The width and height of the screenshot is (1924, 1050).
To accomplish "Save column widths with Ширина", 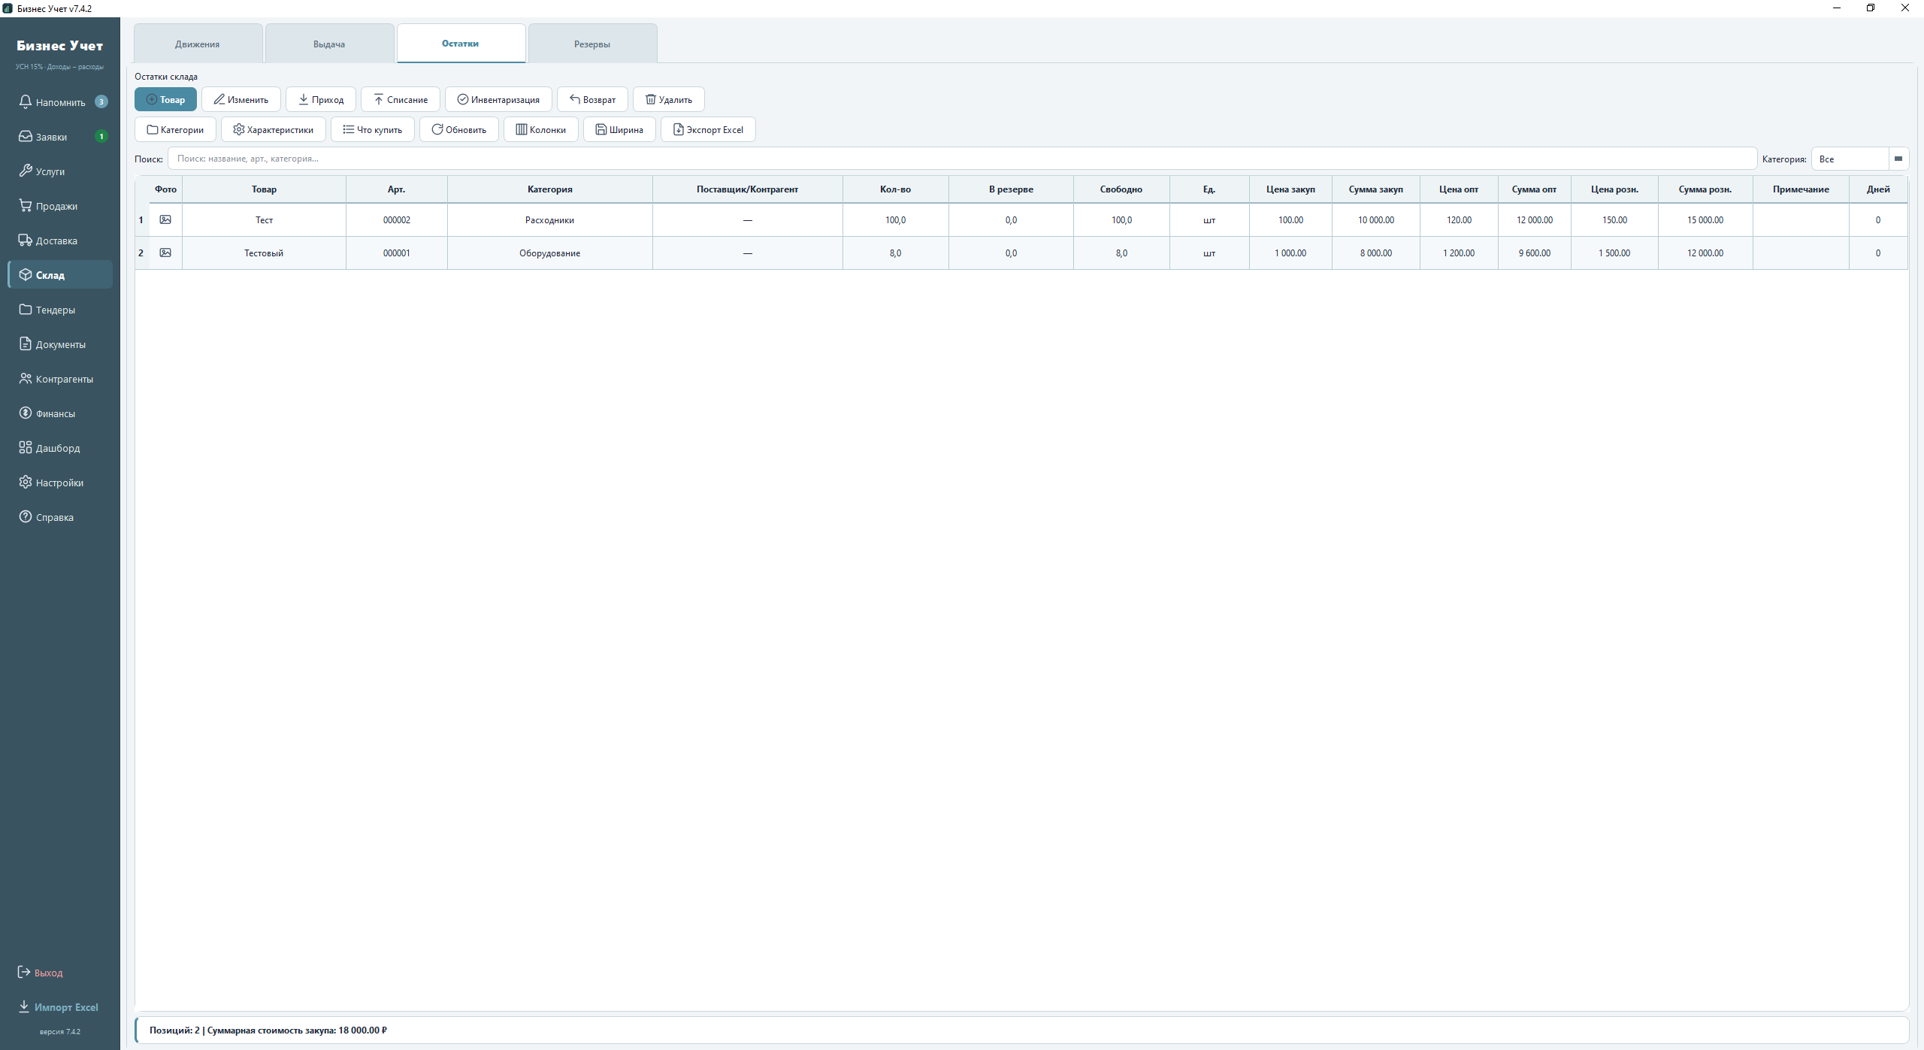I will point(619,129).
